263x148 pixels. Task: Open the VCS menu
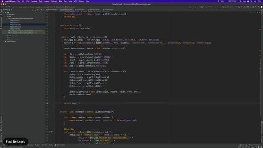coord(75,1)
